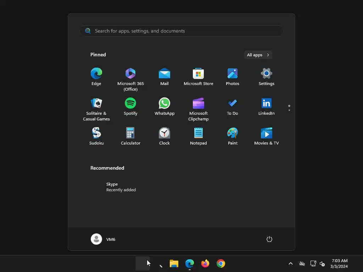Open the clock showing 7:03 AM
363x272 pixels.
[339, 263]
